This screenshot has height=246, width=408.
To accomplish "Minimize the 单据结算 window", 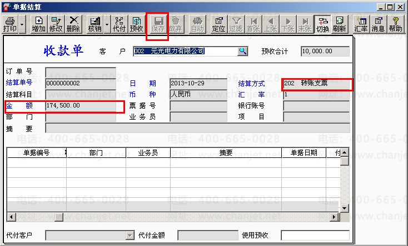I will click(381, 7).
